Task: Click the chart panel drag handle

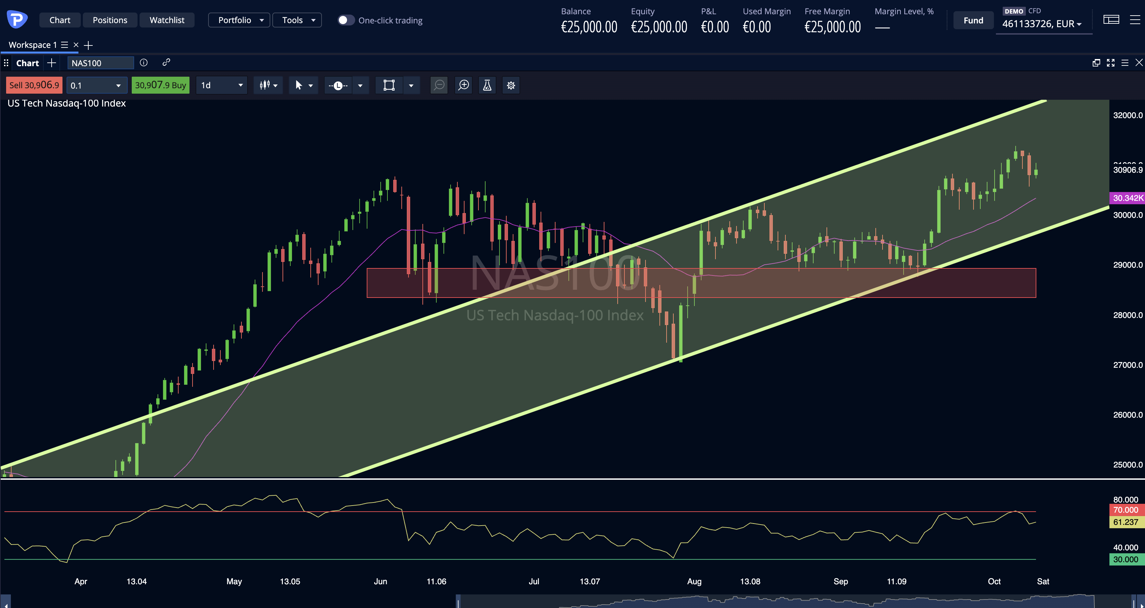Action: (6, 63)
